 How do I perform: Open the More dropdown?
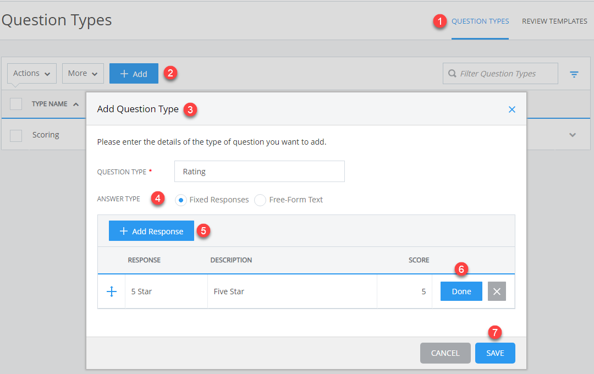[x=83, y=74]
